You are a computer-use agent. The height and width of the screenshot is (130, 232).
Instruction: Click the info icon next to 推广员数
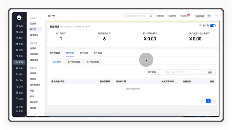(65, 34)
